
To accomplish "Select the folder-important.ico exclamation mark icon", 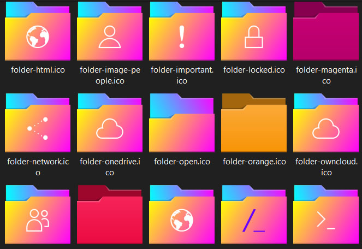I will point(182,33).
